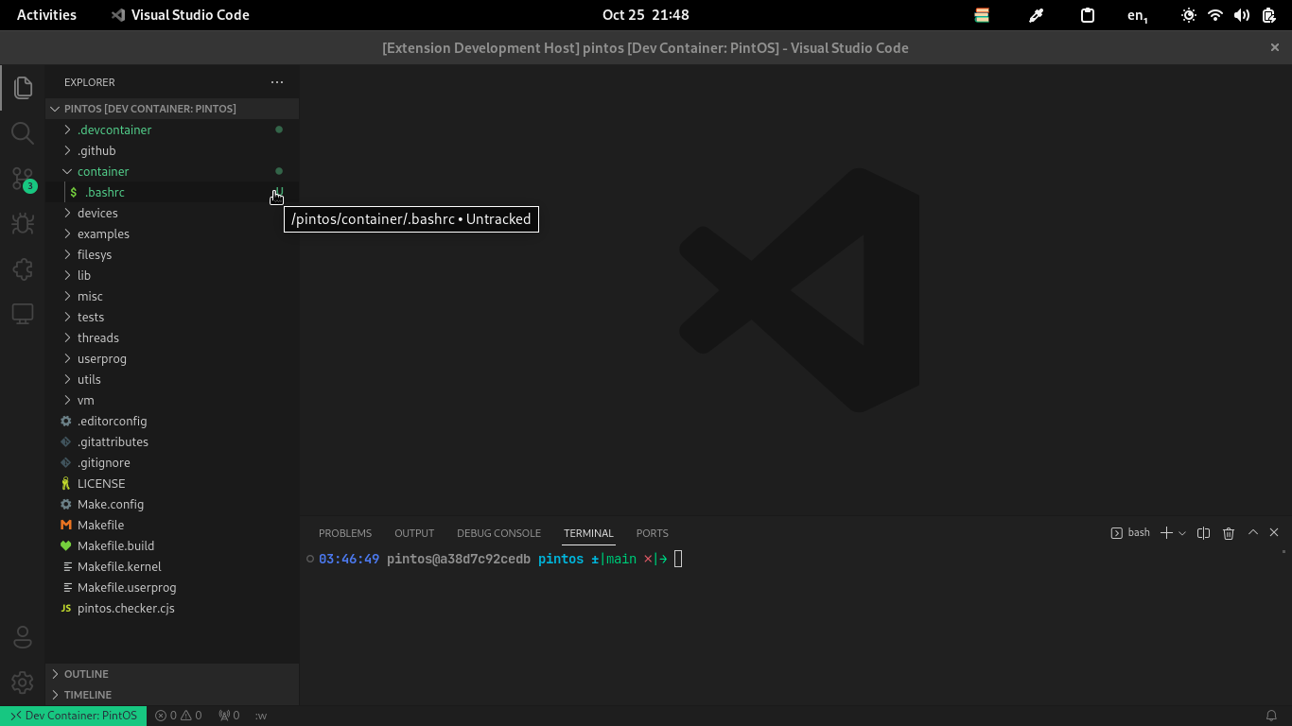Switch to the Ports tab
Viewport: 1292px width, 726px height.
tap(653, 533)
